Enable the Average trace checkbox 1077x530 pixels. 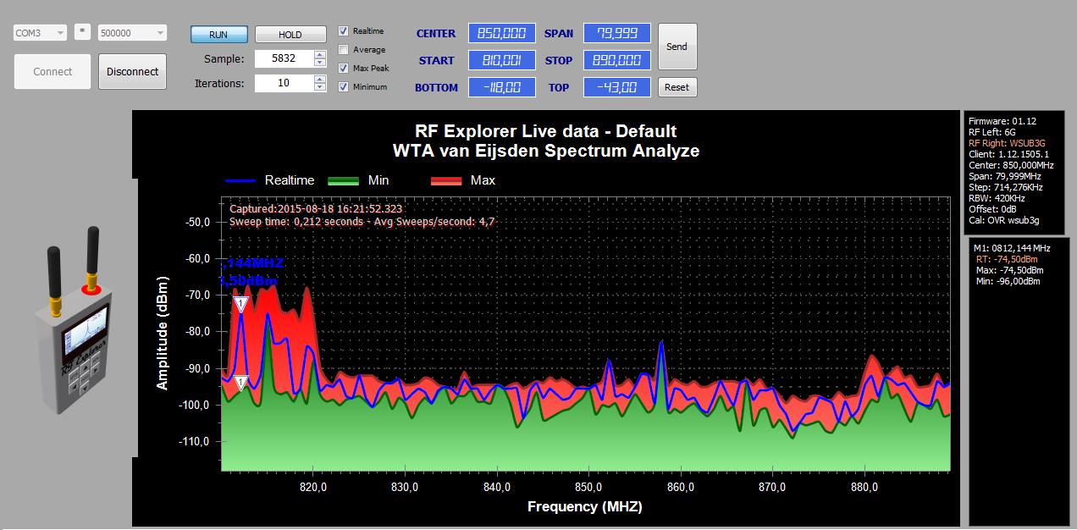coord(343,50)
